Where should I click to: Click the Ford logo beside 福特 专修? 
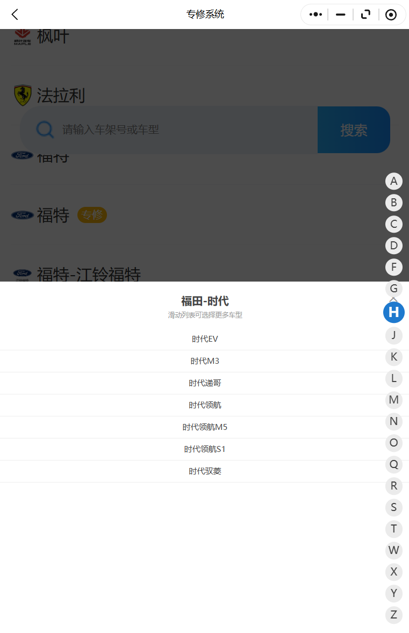[x=22, y=215]
